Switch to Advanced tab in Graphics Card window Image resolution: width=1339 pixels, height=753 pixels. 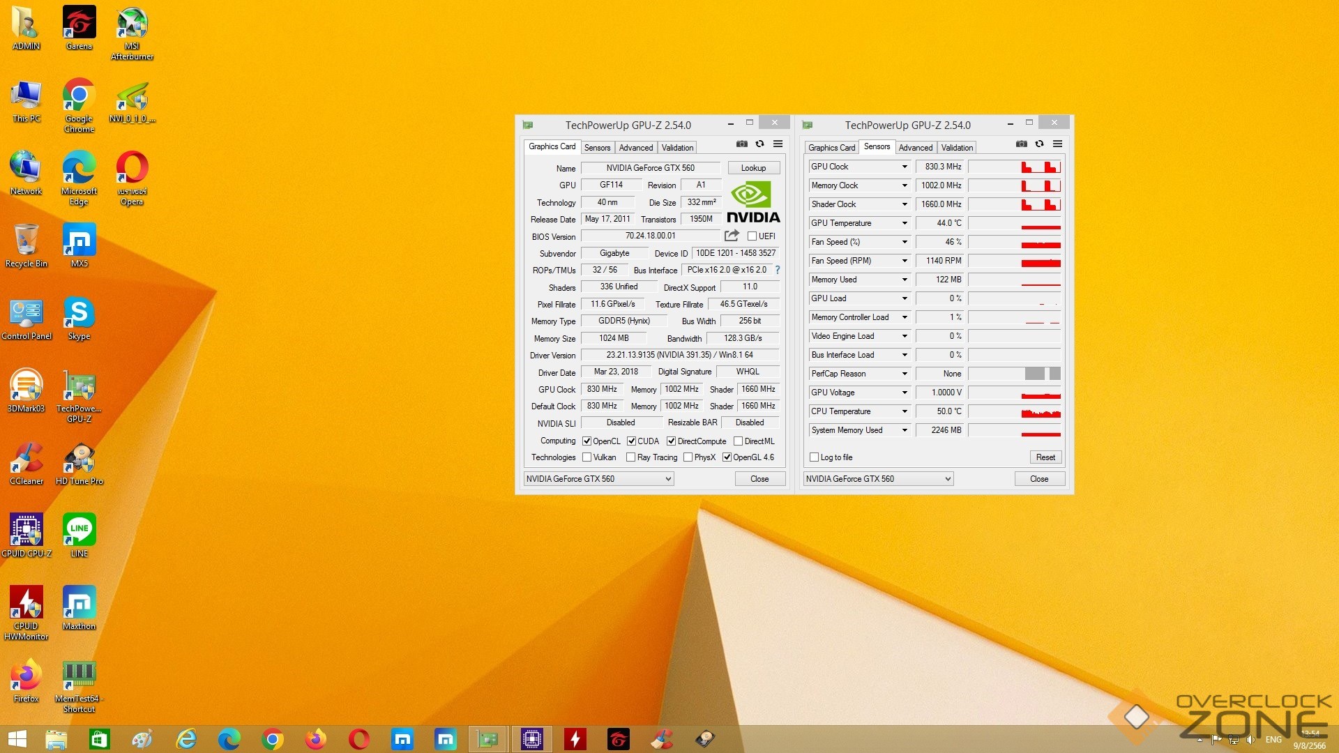pyautogui.click(x=635, y=148)
